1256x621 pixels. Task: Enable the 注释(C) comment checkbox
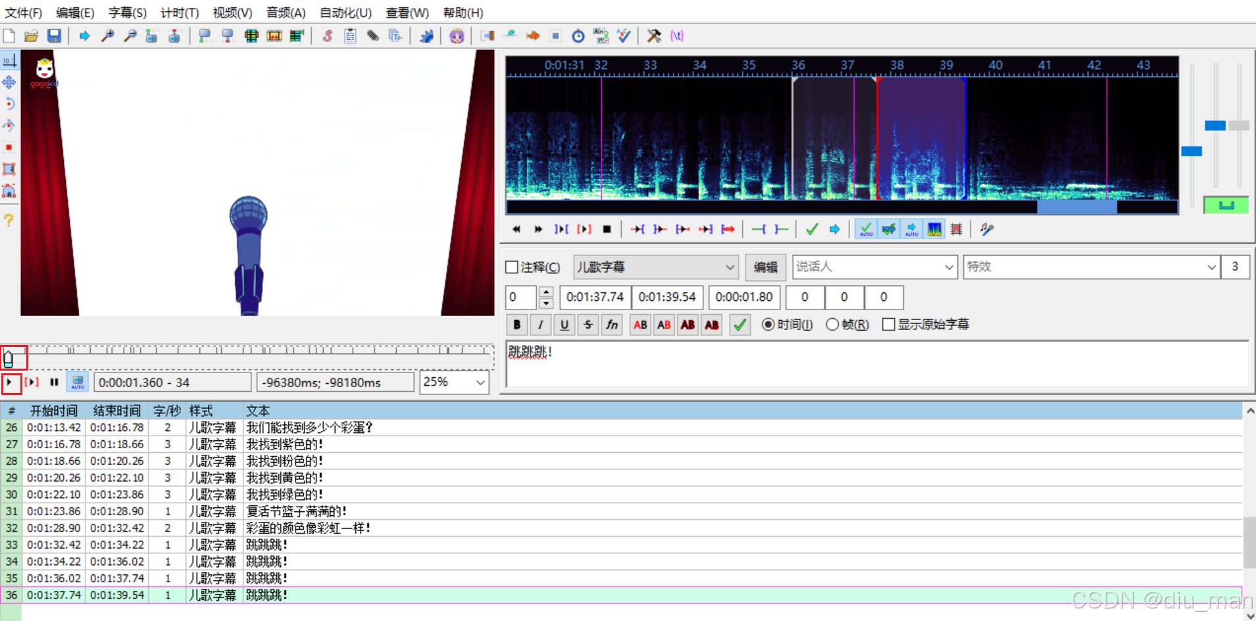tap(512, 267)
